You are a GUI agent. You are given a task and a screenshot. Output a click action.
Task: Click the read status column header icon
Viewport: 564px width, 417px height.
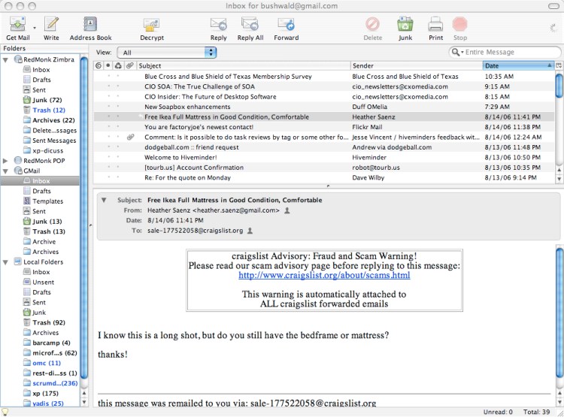click(x=108, y=65)
